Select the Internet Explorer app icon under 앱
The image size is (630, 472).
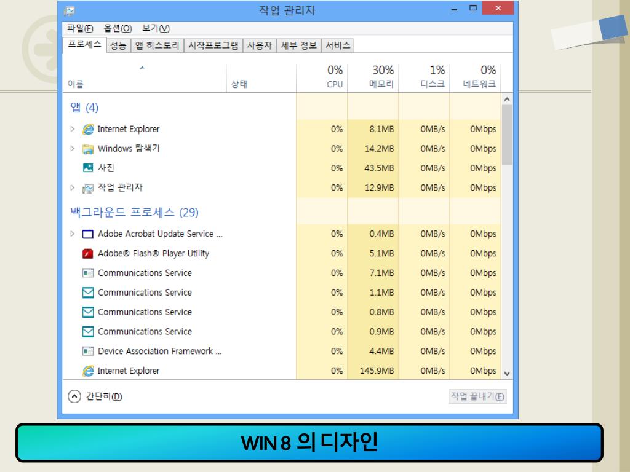[x=88, y=129]
